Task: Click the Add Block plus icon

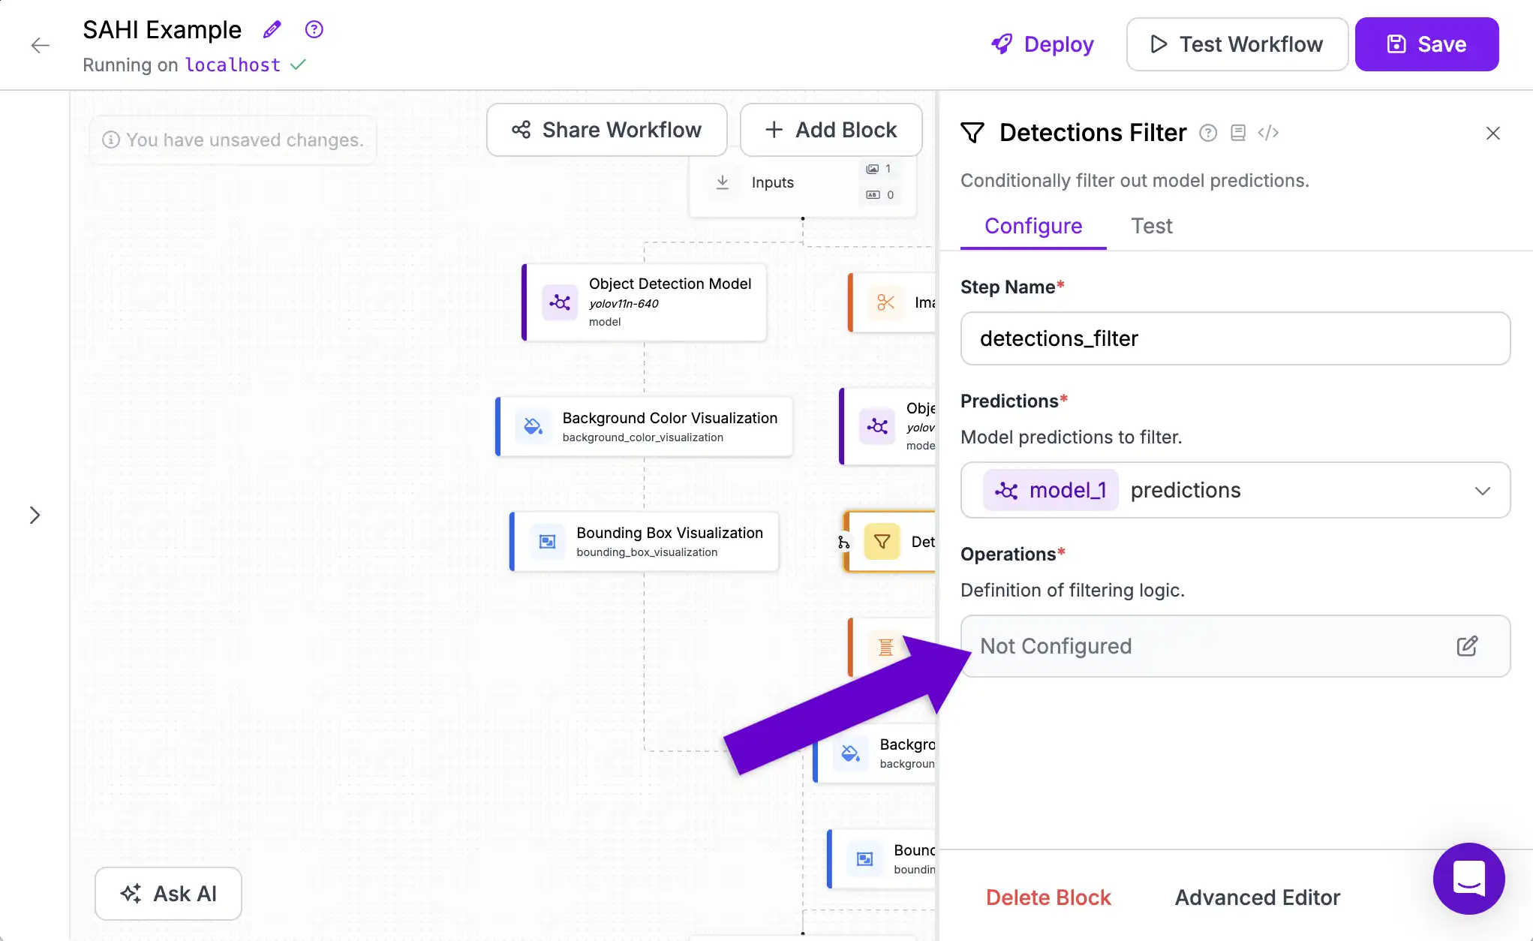Action: click(777, 129)
